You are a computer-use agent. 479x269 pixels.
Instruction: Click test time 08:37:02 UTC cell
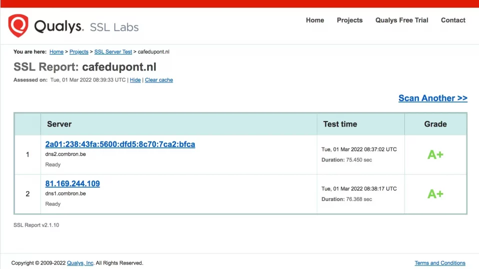point(359,149)
